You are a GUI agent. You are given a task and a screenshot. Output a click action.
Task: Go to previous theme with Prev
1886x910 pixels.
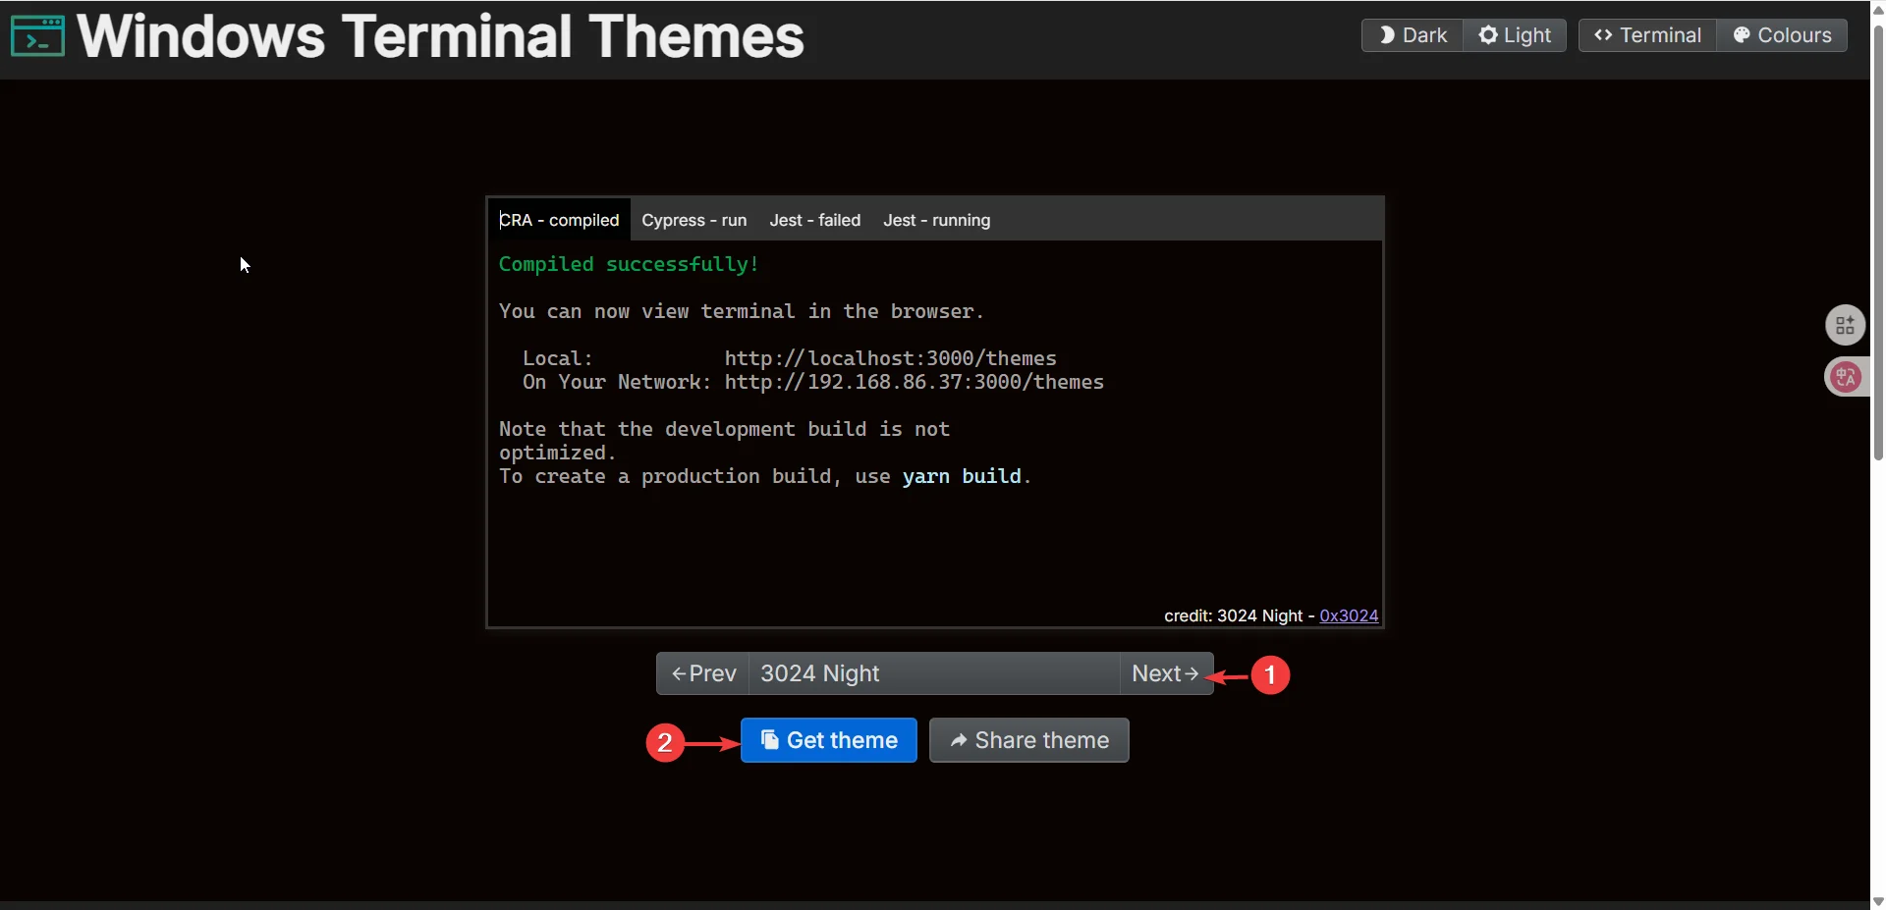tap(703, 673)
